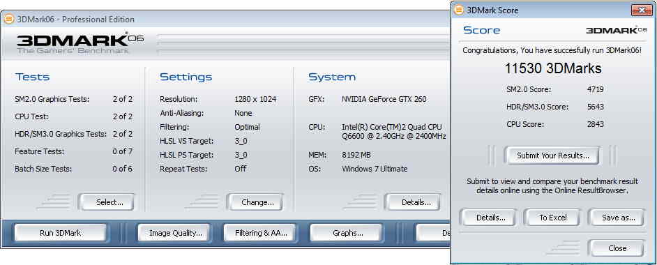Image resolution: width=657 pixels, height=265 pixels.
Task: Export results with To Excel
Action: [x=552, y=218]
